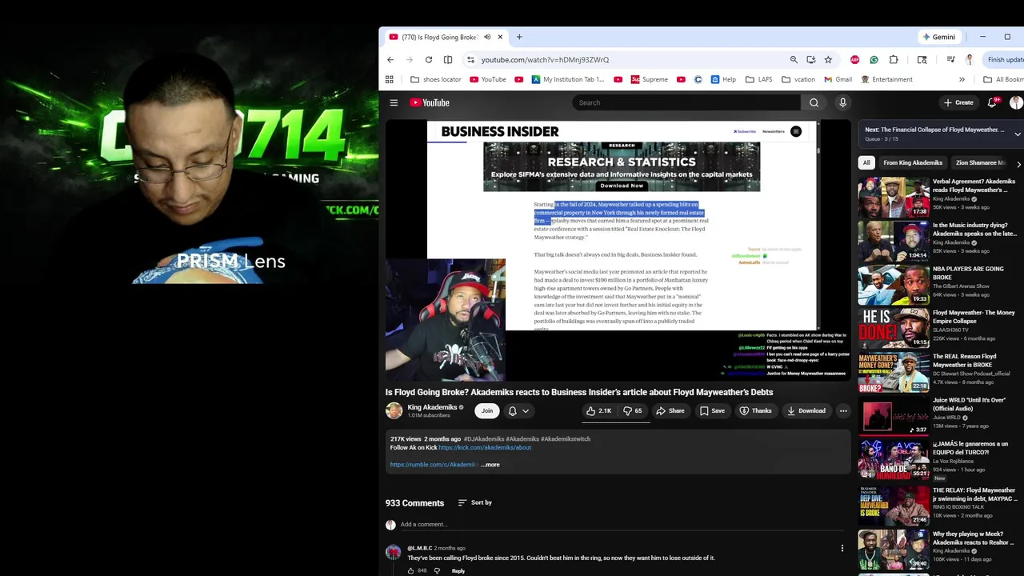Open the Grammarly extension icon
This screenshot has width=1024, height=576.
(874, 59)
